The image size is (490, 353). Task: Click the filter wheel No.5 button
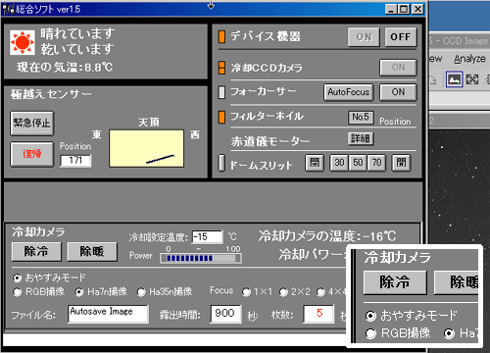[x=361, y=117]
